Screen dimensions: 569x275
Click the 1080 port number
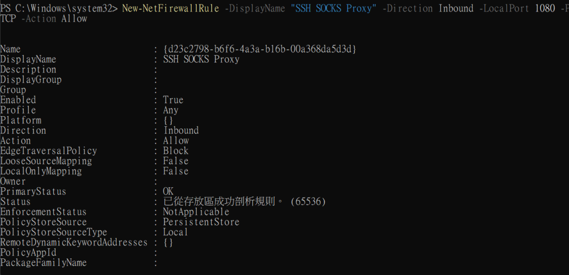click(545, 8)
